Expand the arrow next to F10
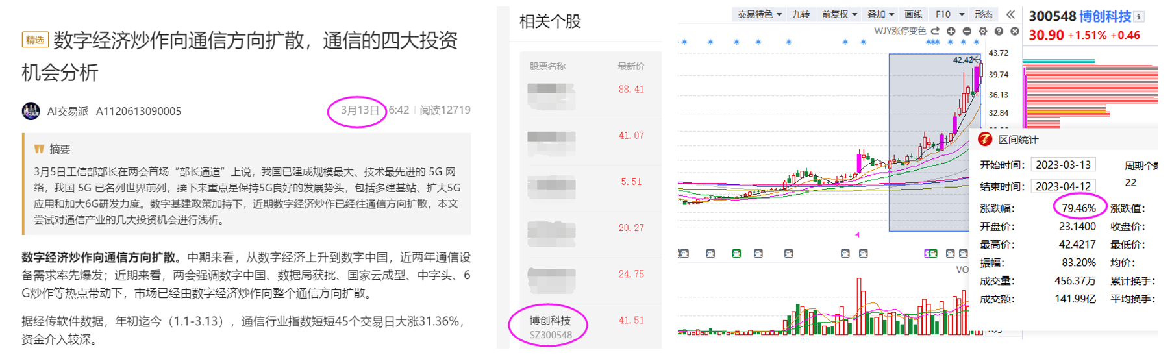Viewport: 1172px width, 357px height. [x=962, y=14]
